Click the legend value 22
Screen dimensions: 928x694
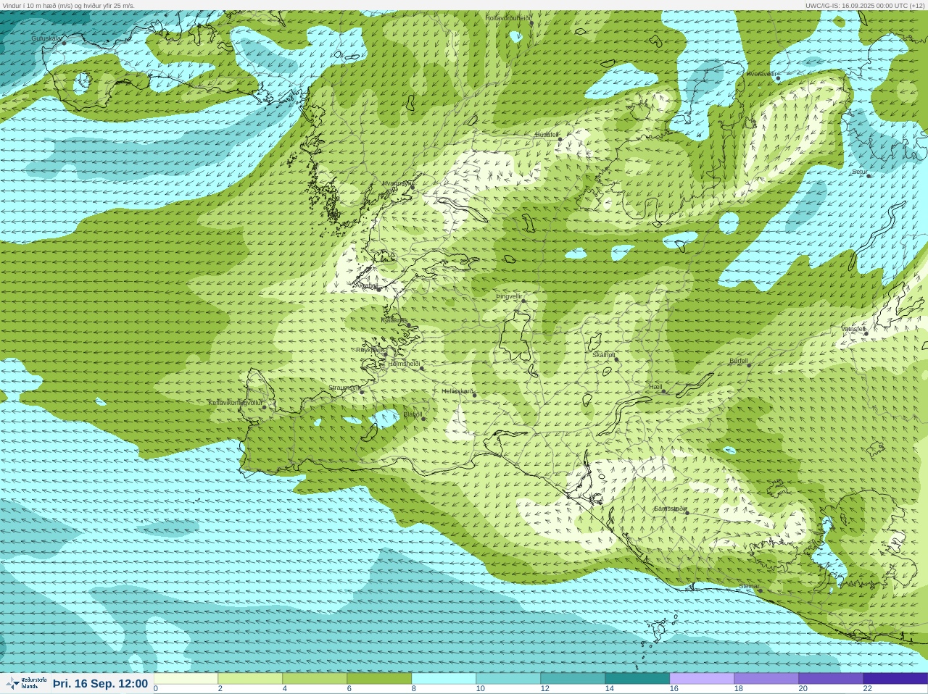(867, 689)
